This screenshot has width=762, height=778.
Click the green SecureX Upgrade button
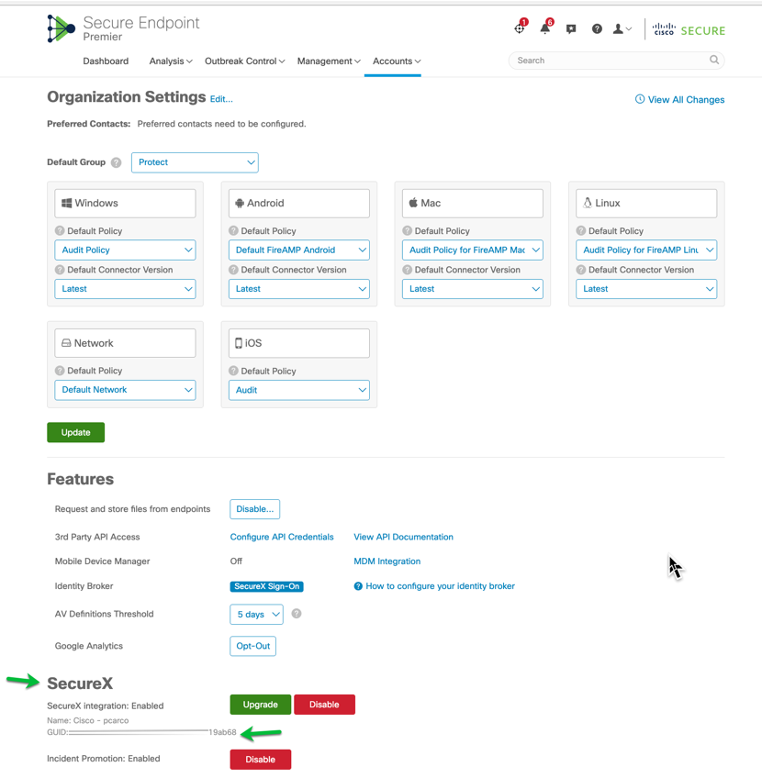(x=260, y=705)
